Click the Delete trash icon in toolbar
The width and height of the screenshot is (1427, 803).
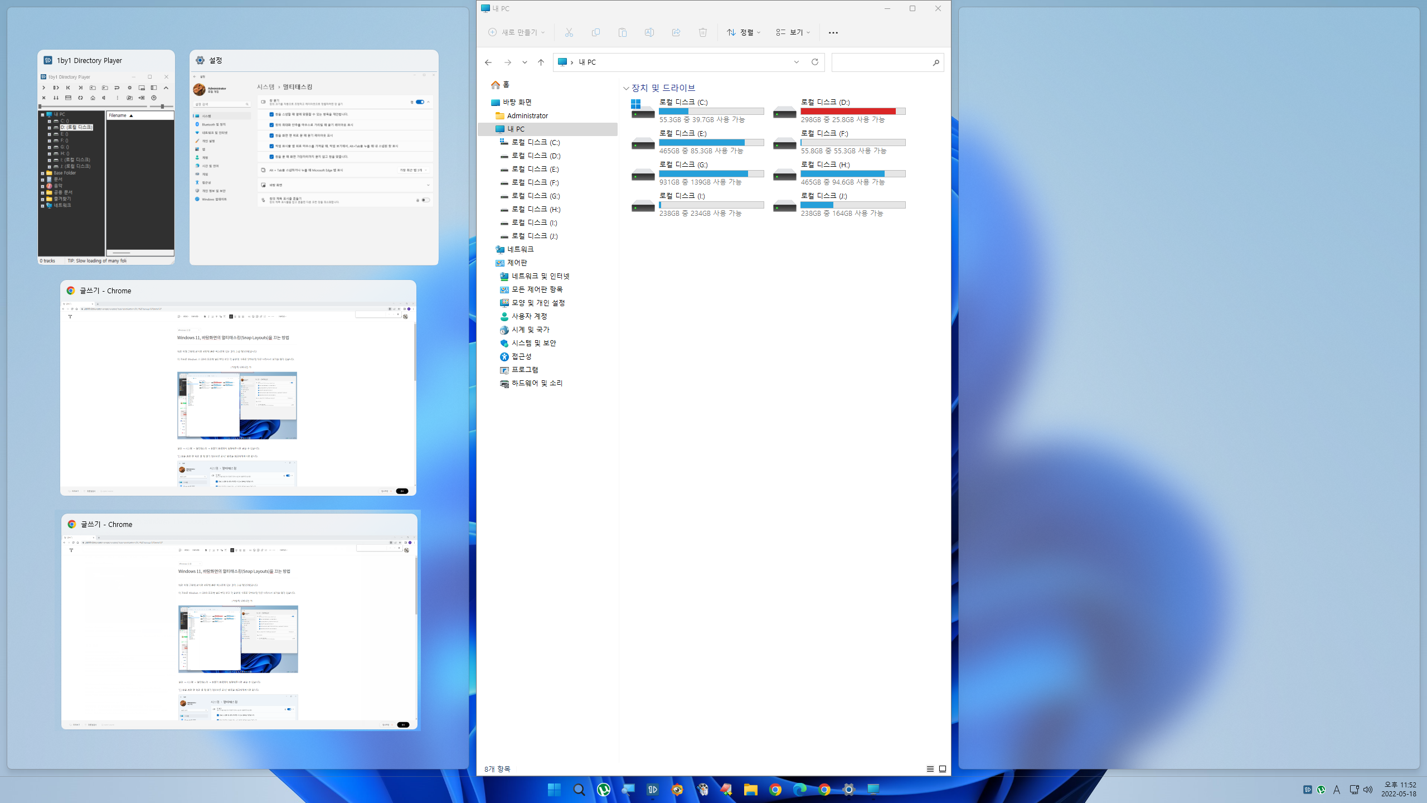(x=702, y=32)
